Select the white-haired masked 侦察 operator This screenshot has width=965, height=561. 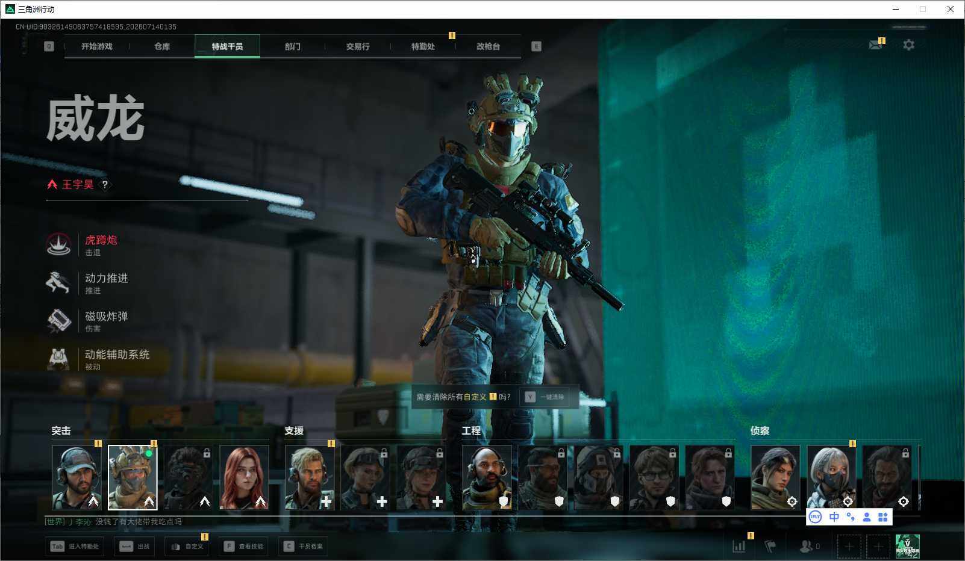[x=831, y=477]
